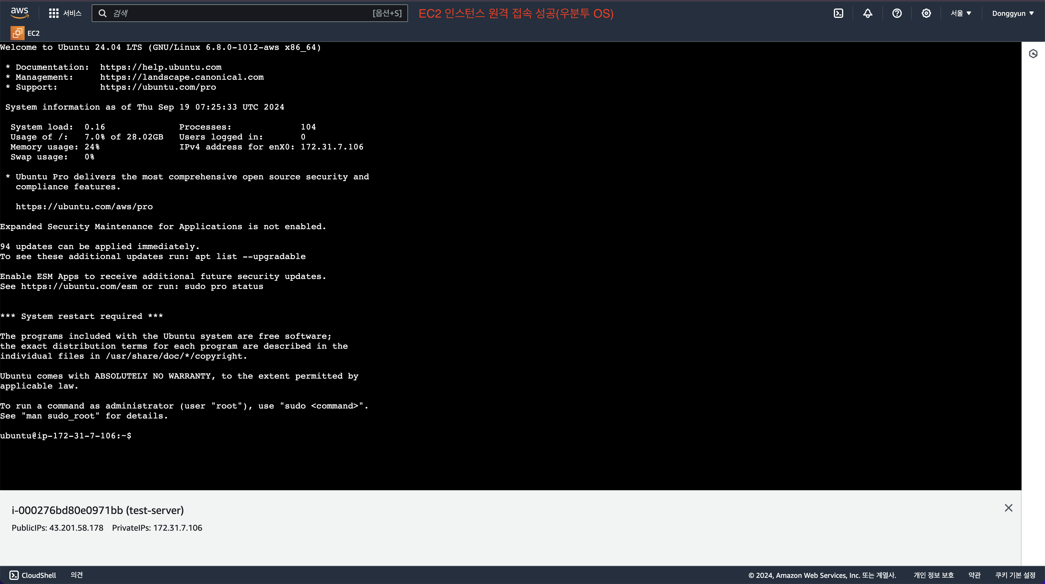Screen dimensions: 1045x584
Task: Open the settings gear icon
Action: [x=926, y=13]
